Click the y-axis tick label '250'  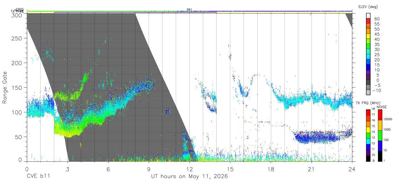16,38
